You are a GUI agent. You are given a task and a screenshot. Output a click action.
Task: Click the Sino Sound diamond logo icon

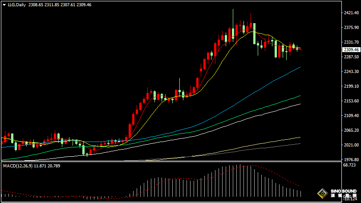coord(322,194)
